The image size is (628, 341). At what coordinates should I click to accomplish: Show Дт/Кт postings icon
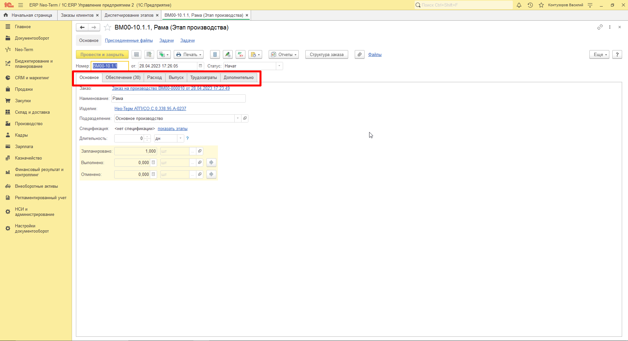pos(241,55)
